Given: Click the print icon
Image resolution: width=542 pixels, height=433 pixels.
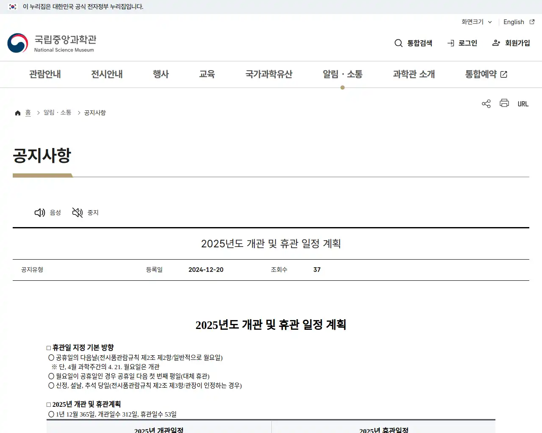Looking at the screenshot, I should [x=504, y=103].
